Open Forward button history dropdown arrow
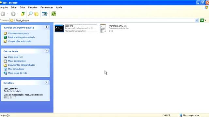This screenshot has height=117, width=209. [18, 14]
